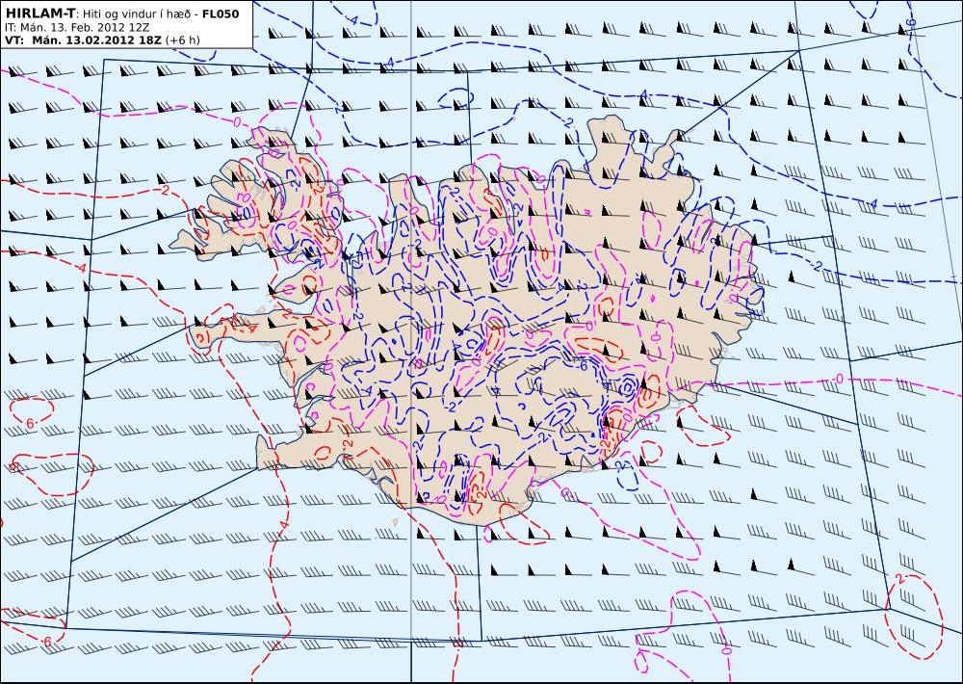This screenshot has width=963, height=684.
Task: Click the '(+6 h)' forecast offset text
Action: pyautogui.click(x=182, y=41)
